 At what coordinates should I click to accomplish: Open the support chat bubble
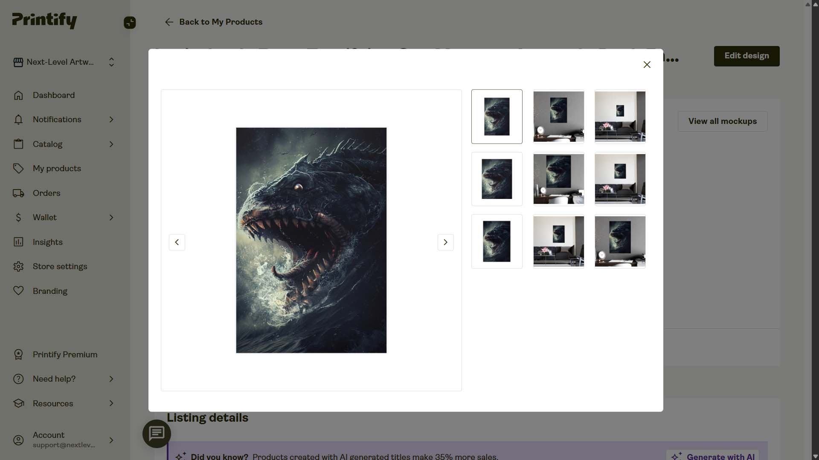click(x=156, y=434)
